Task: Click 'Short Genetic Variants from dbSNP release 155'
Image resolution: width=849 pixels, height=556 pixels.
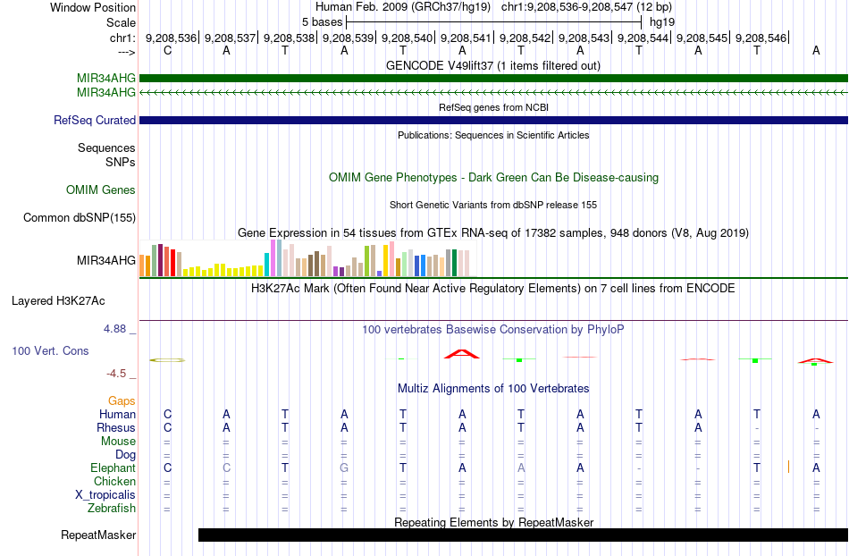Action: tap(493, 205)
